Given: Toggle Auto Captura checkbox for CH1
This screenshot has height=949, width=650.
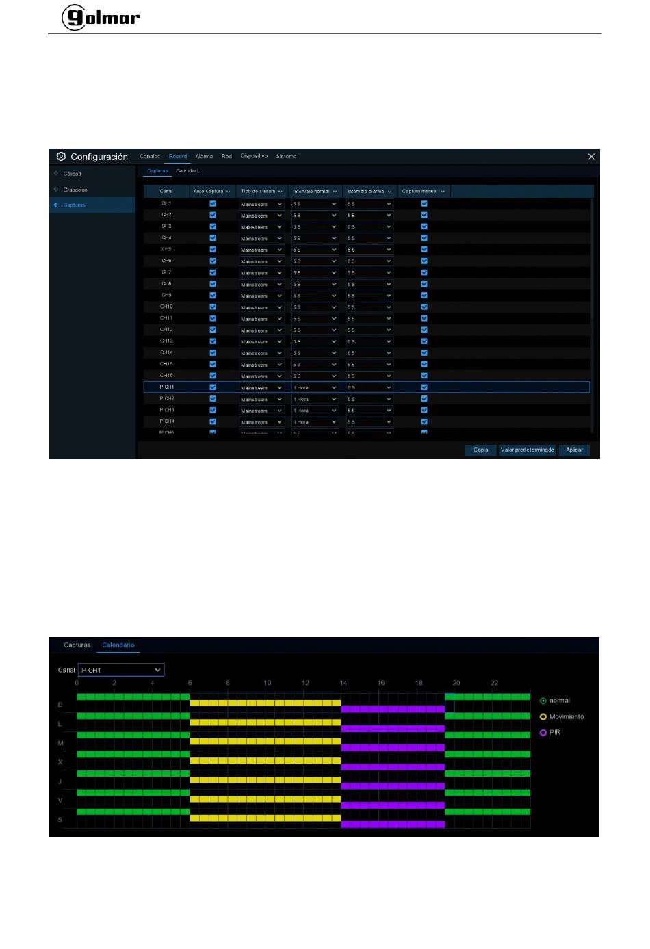Looking at the screenshot, I should tap(213, 204).
